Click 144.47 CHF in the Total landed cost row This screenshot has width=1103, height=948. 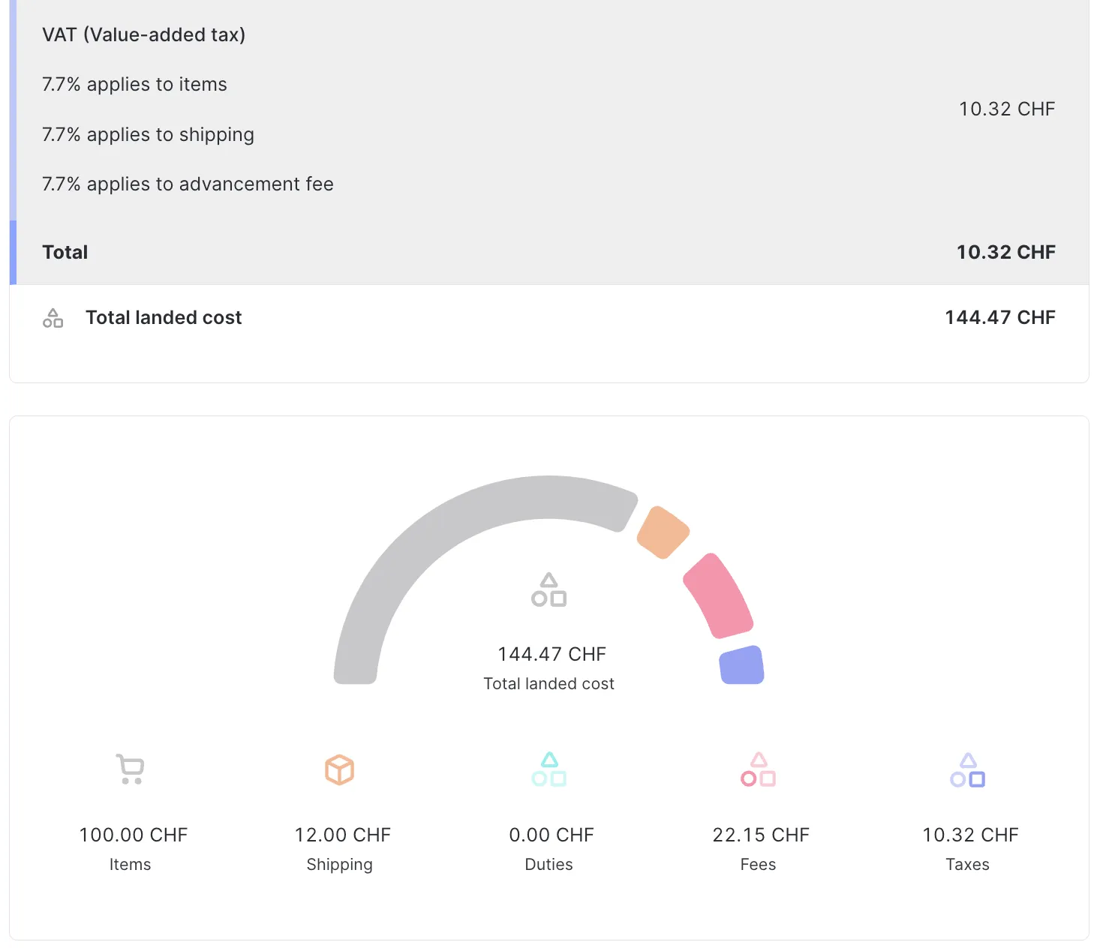pos(999,318)
